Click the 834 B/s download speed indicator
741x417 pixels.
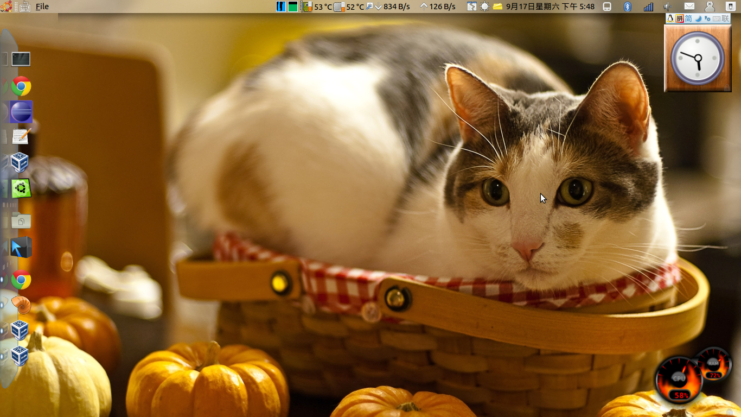[x=392, y=7]
